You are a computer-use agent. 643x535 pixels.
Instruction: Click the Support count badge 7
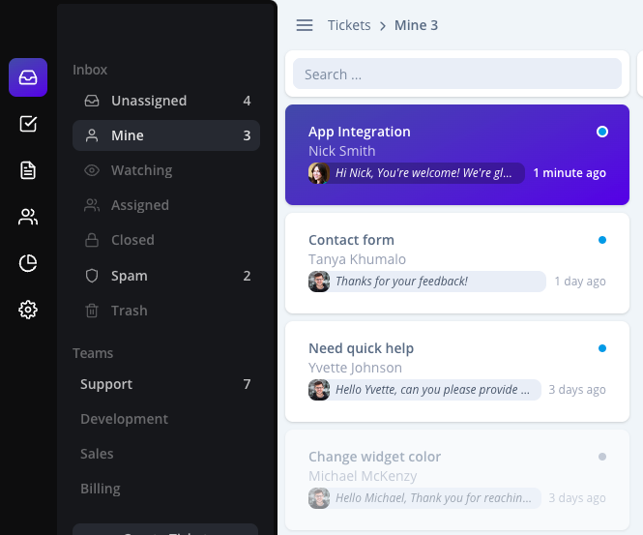coord(247,384)
